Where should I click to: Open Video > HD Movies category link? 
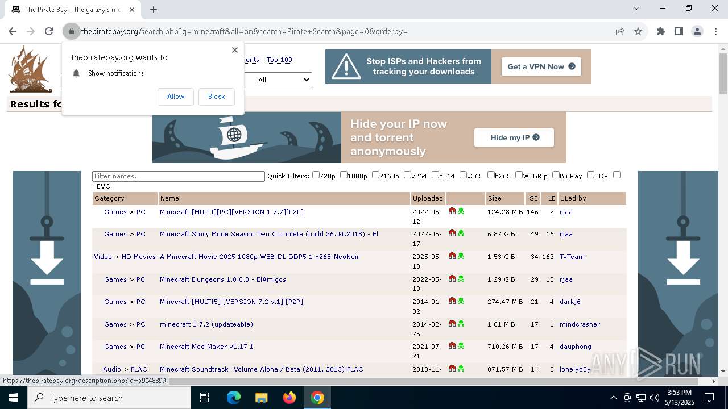125,257
